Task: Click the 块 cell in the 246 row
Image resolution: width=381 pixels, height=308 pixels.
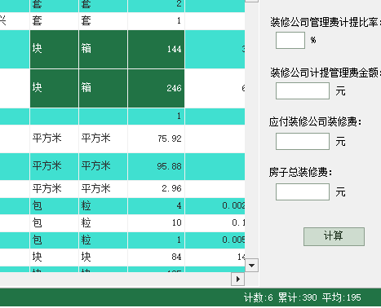Action: 54,88
